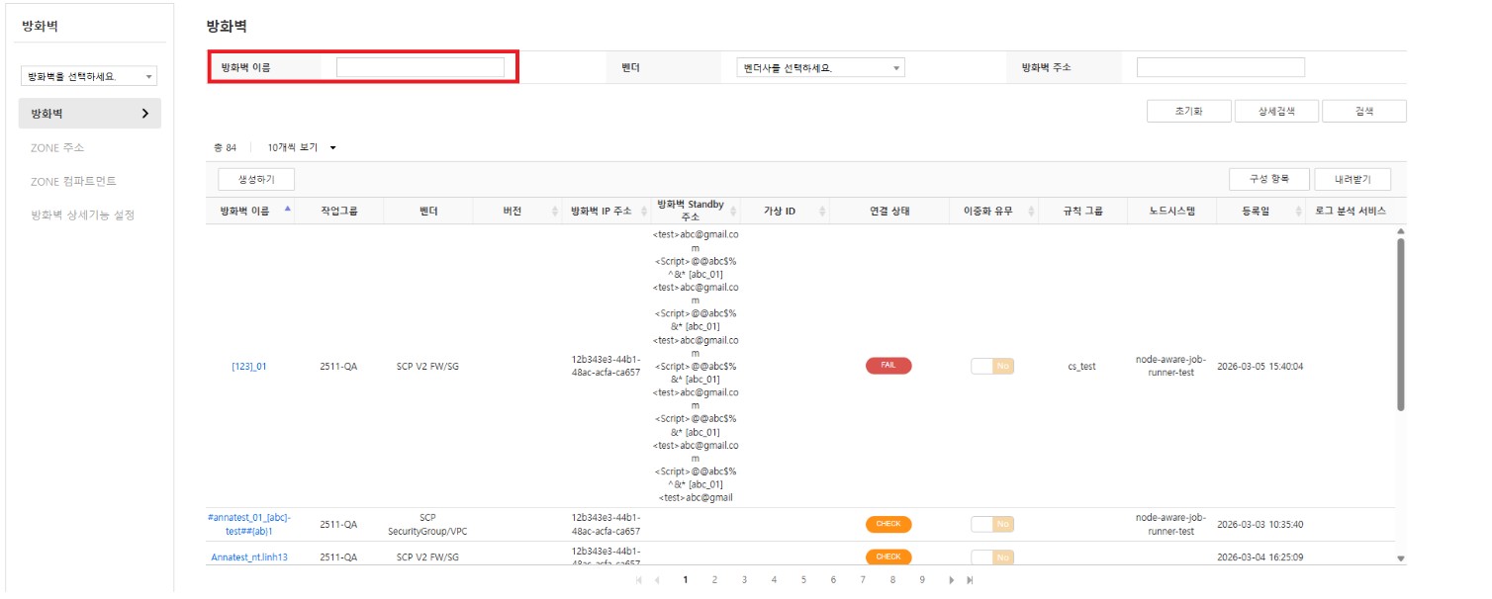Go to page 9 of the list
Image resolution: width=1492 pixels, height=599 pixels.
pos(922,580)
